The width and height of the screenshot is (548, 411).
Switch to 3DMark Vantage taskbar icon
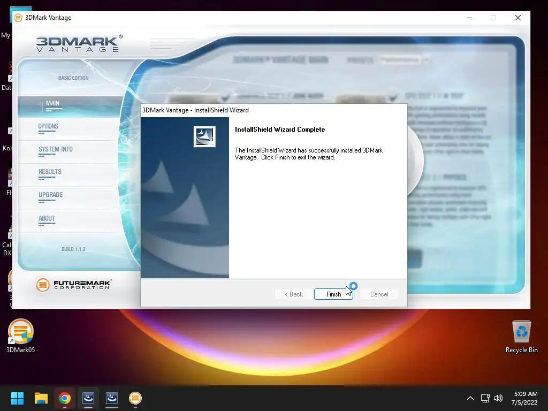pyautogui.click(x=135, y=398)
